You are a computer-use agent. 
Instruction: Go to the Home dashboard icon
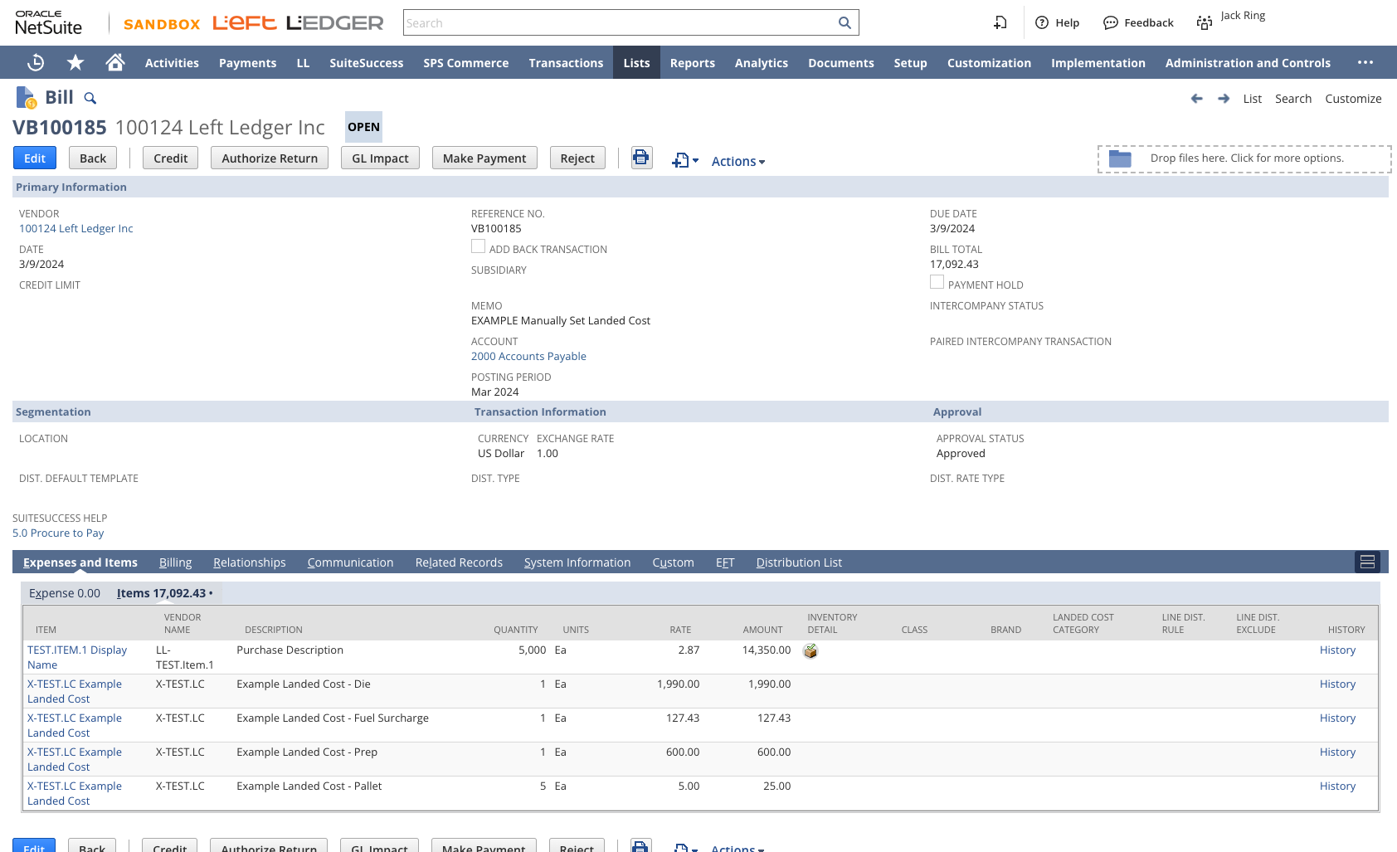coord(115,62)
